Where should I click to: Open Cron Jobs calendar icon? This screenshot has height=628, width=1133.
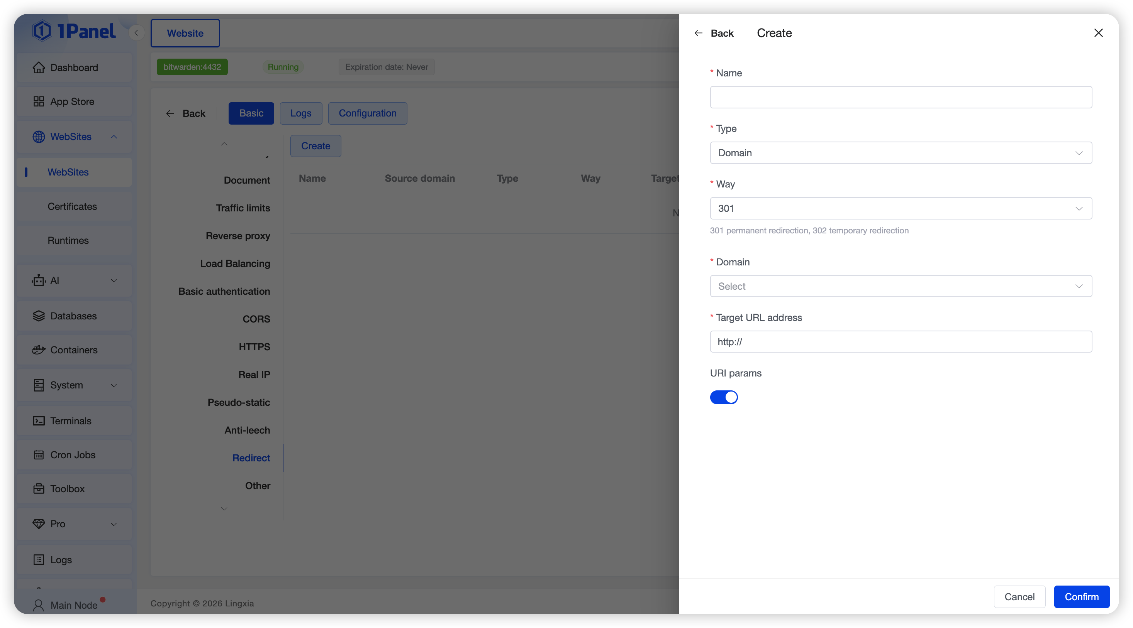coord(39,455)
